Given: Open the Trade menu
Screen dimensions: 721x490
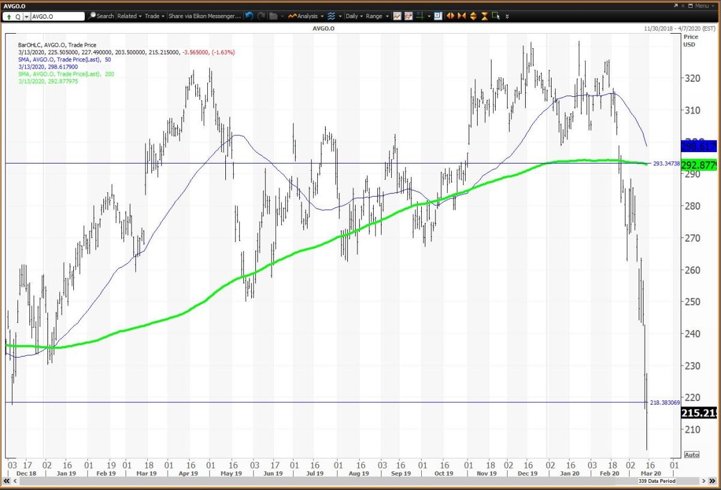Looking at the screenshot, I should (x=154, y=16).
